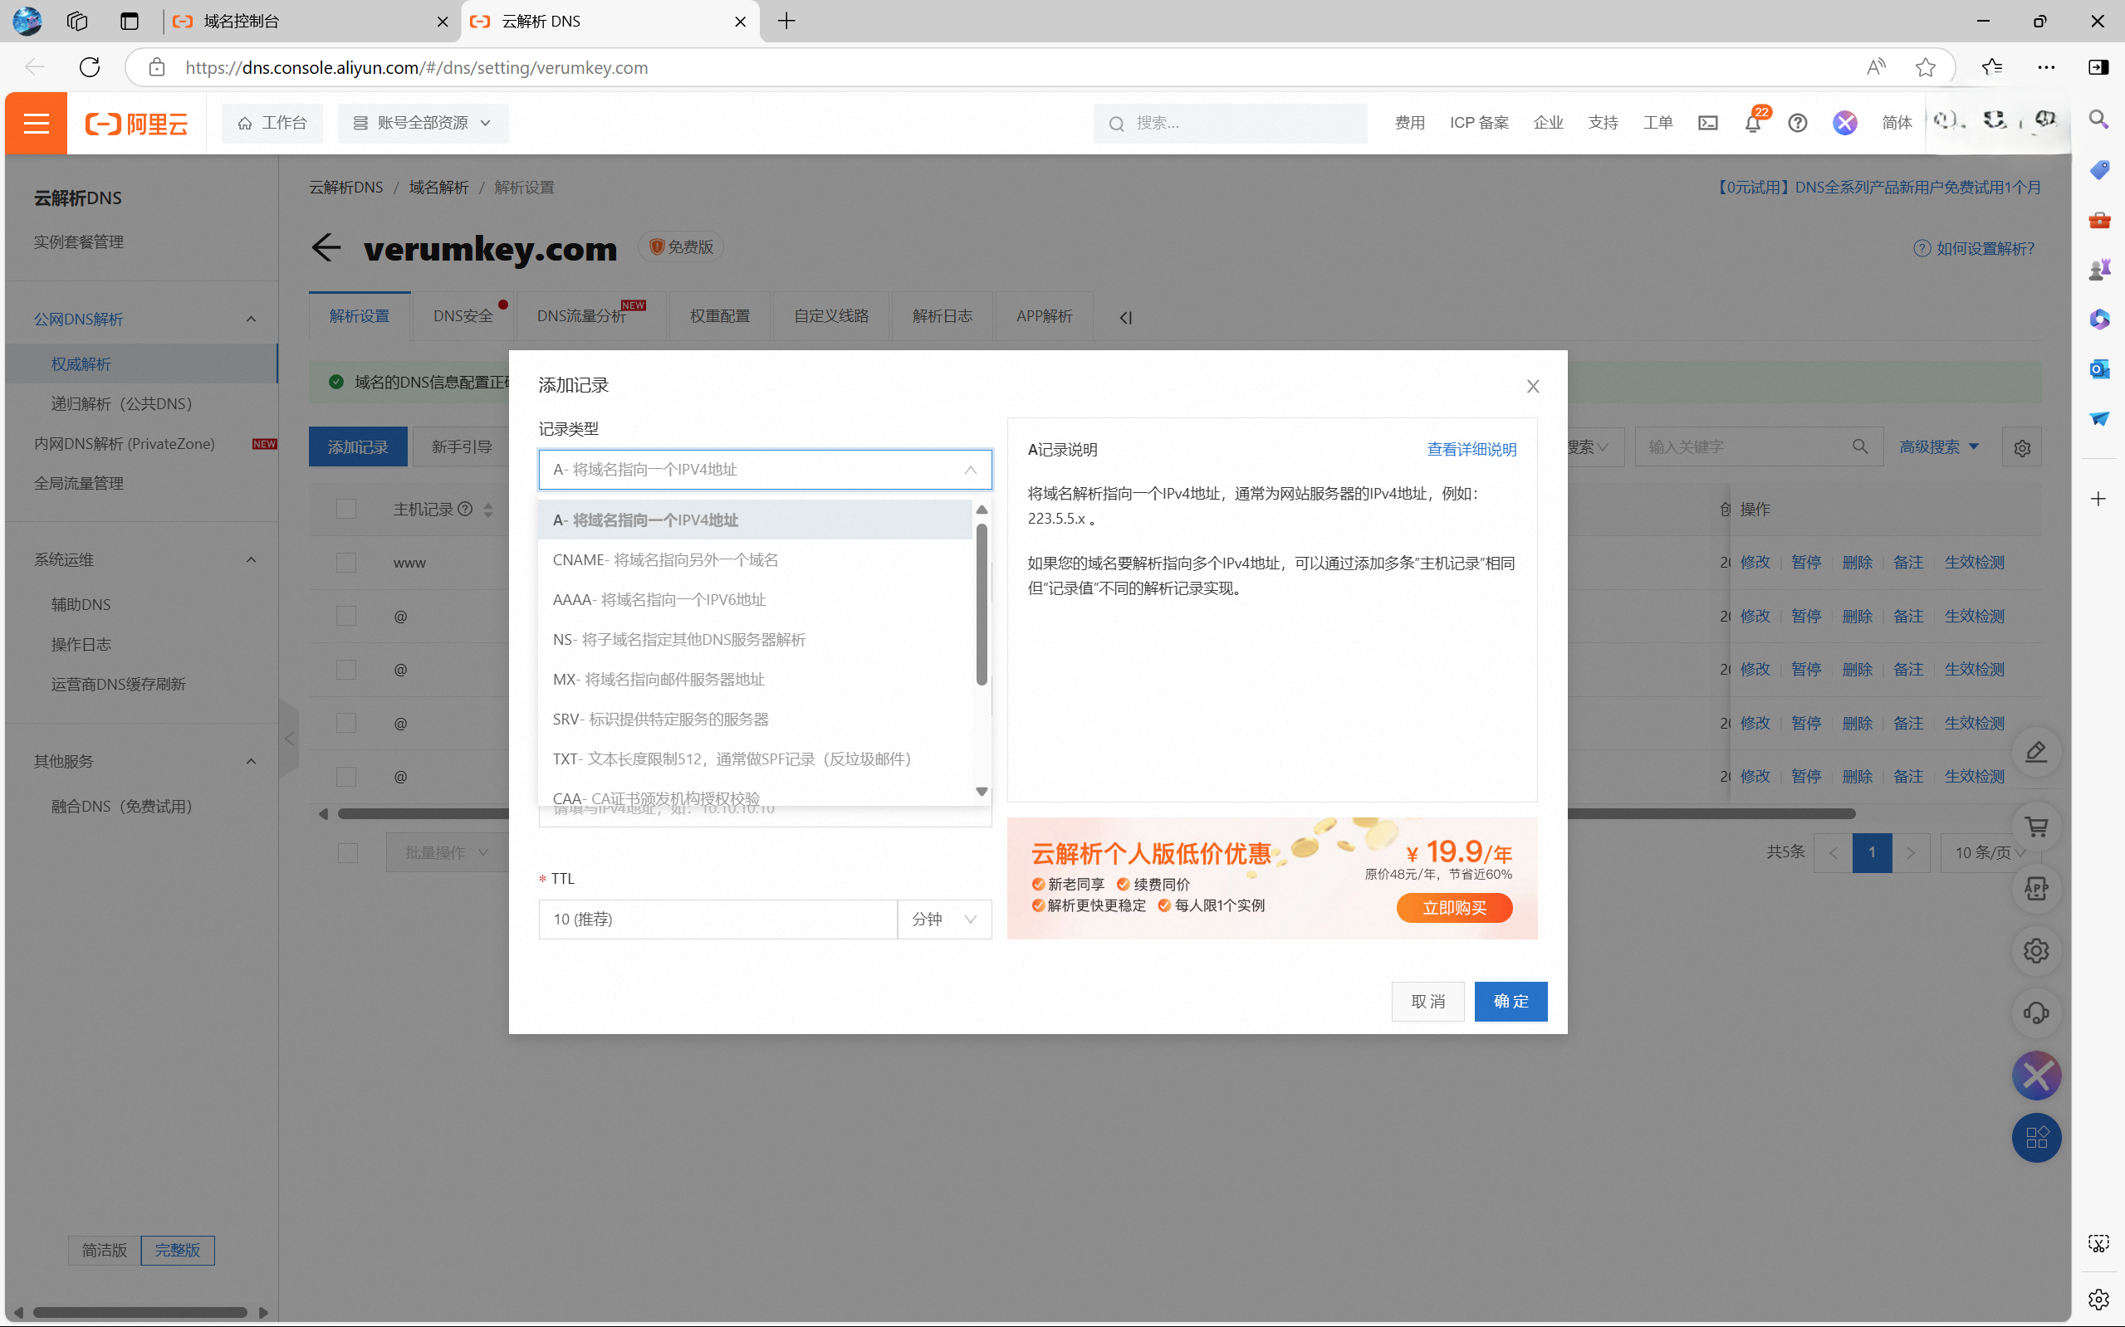
Task: Click the help icon next to 主机记录
Action: (465, 509)
